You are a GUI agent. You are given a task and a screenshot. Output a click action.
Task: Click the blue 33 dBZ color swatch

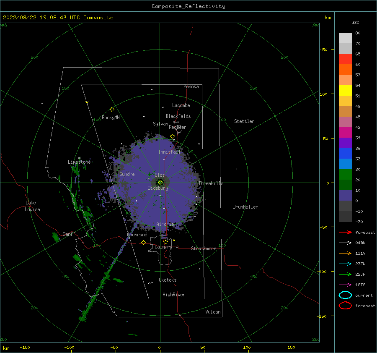click(345, 154)
